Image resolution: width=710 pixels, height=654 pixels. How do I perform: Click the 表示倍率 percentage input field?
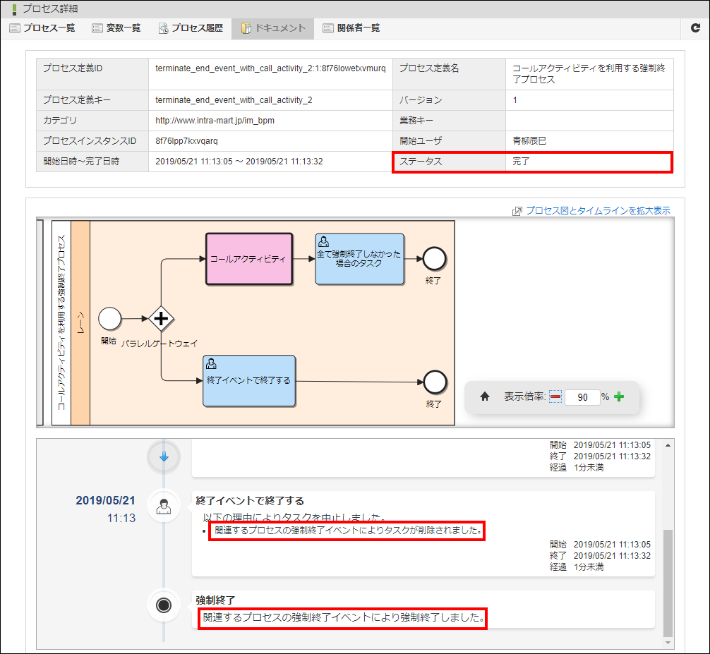pos(584,396)
